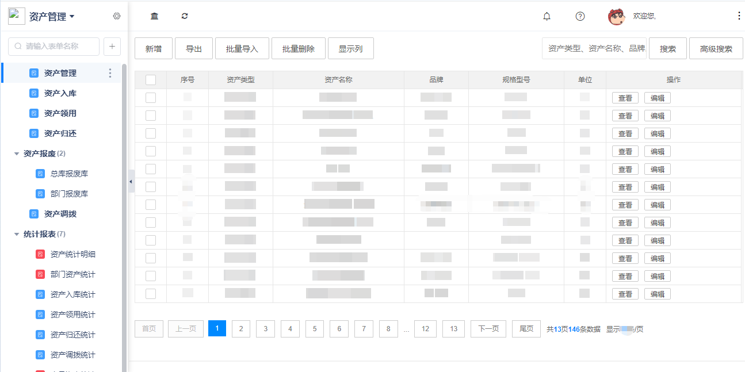Click the 批量导入 button
This screenshot has width=745, height=372.
(x=242, y=49)
